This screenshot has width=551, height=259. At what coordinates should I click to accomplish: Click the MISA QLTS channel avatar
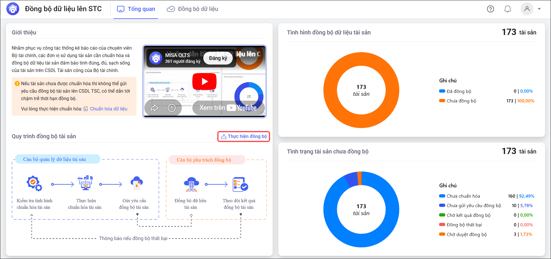click(156, 58)
